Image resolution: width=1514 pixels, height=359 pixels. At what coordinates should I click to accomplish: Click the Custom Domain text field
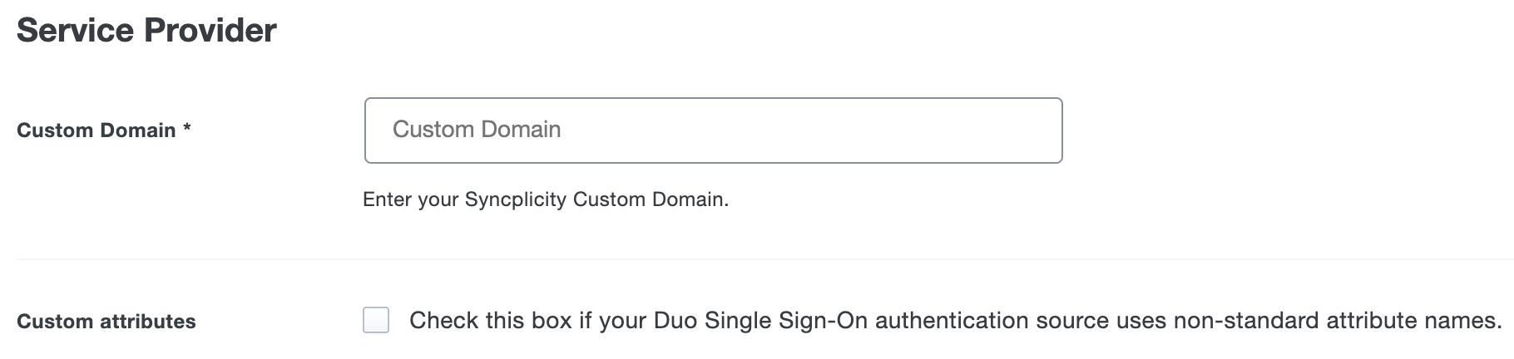click(x=713, y=130)
